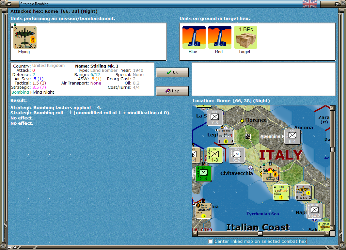The width and height of the screenshot is (346, 250).
Task: Click the Blue factory icon in target hex
Action: click(x=194, y=37)
